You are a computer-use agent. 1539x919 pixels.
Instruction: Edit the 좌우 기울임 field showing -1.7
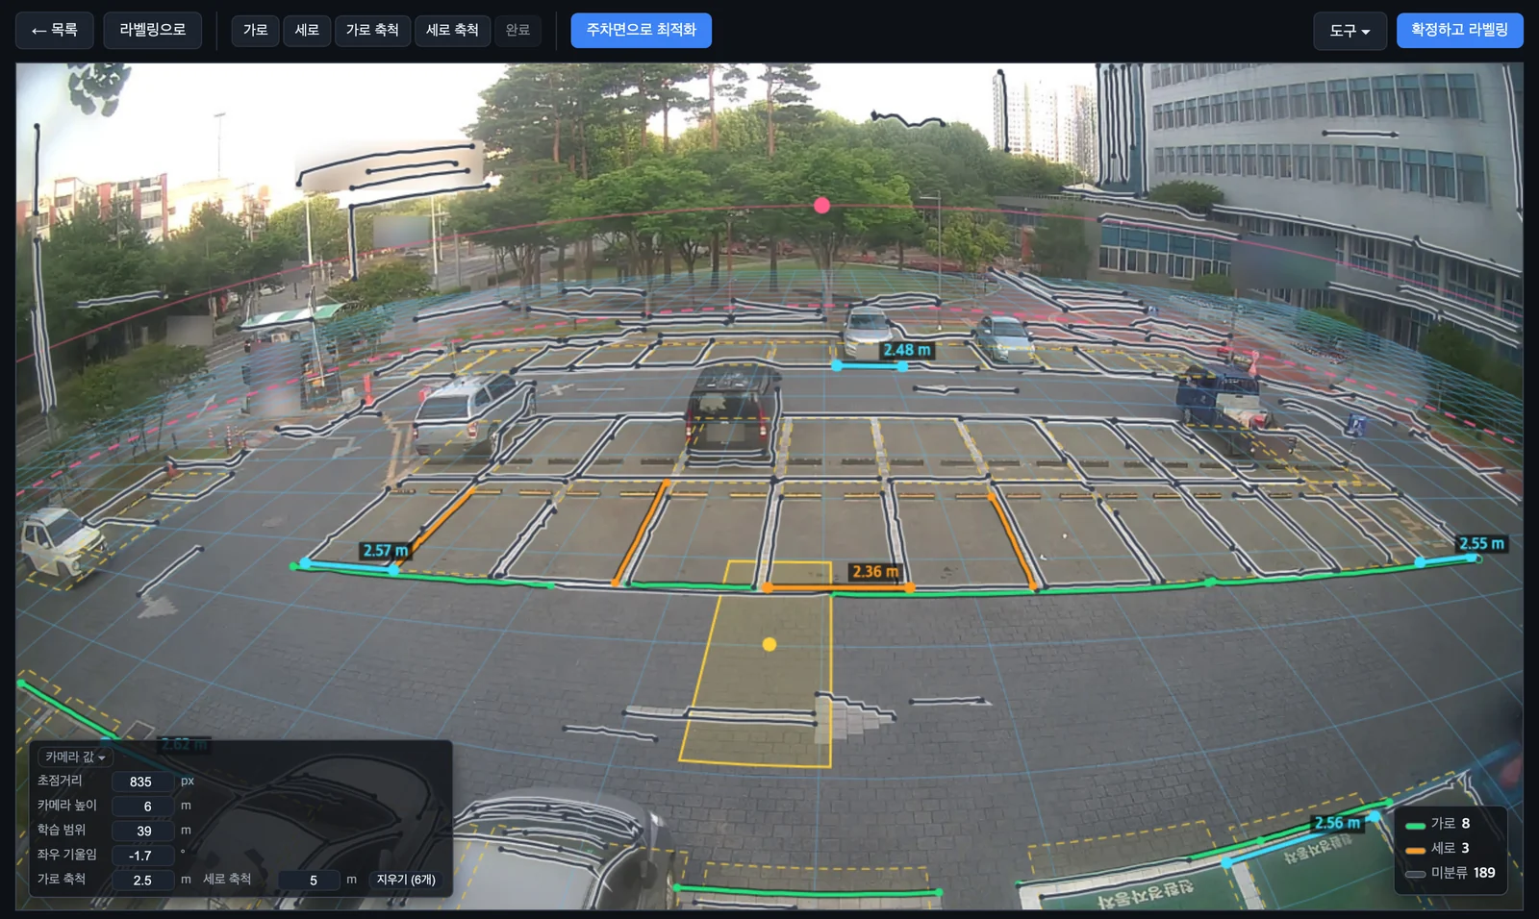click(x=141, y=856)
